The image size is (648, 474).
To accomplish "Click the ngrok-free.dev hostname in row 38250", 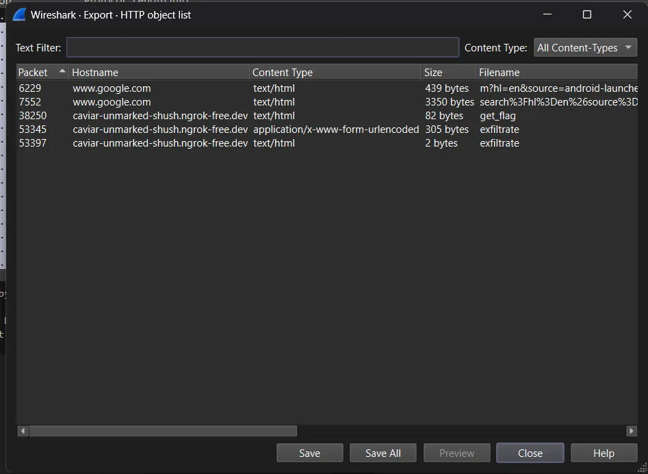I will [160, 115].
